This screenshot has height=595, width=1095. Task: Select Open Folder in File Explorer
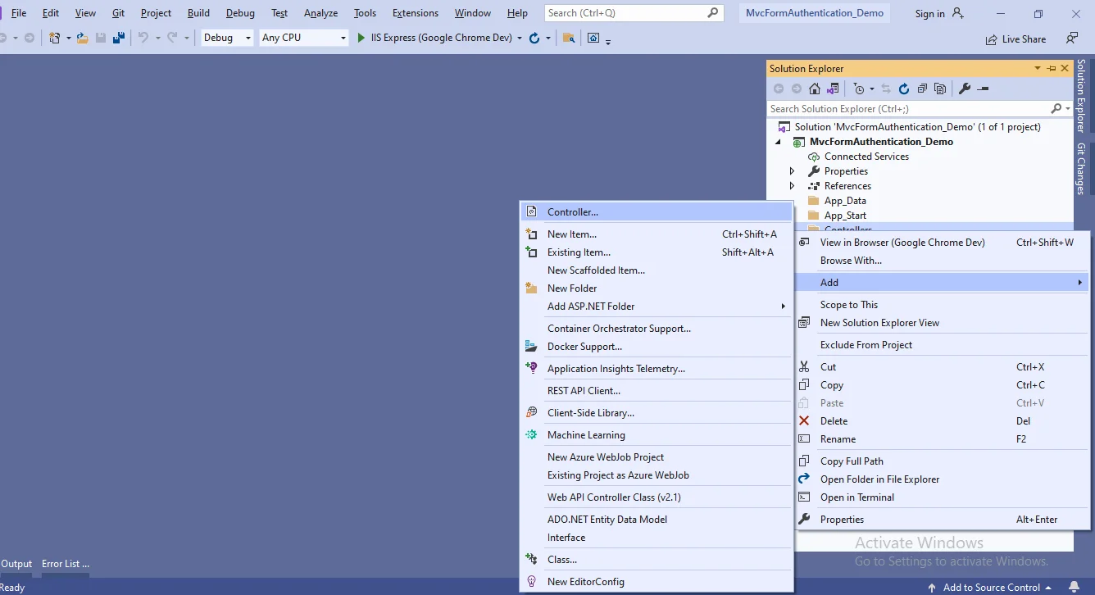(943, 479)
